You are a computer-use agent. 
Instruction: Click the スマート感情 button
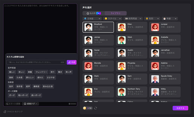[13, 104]
